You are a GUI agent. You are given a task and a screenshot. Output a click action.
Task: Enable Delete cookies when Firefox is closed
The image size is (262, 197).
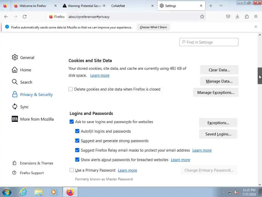(x=71, y=89)
